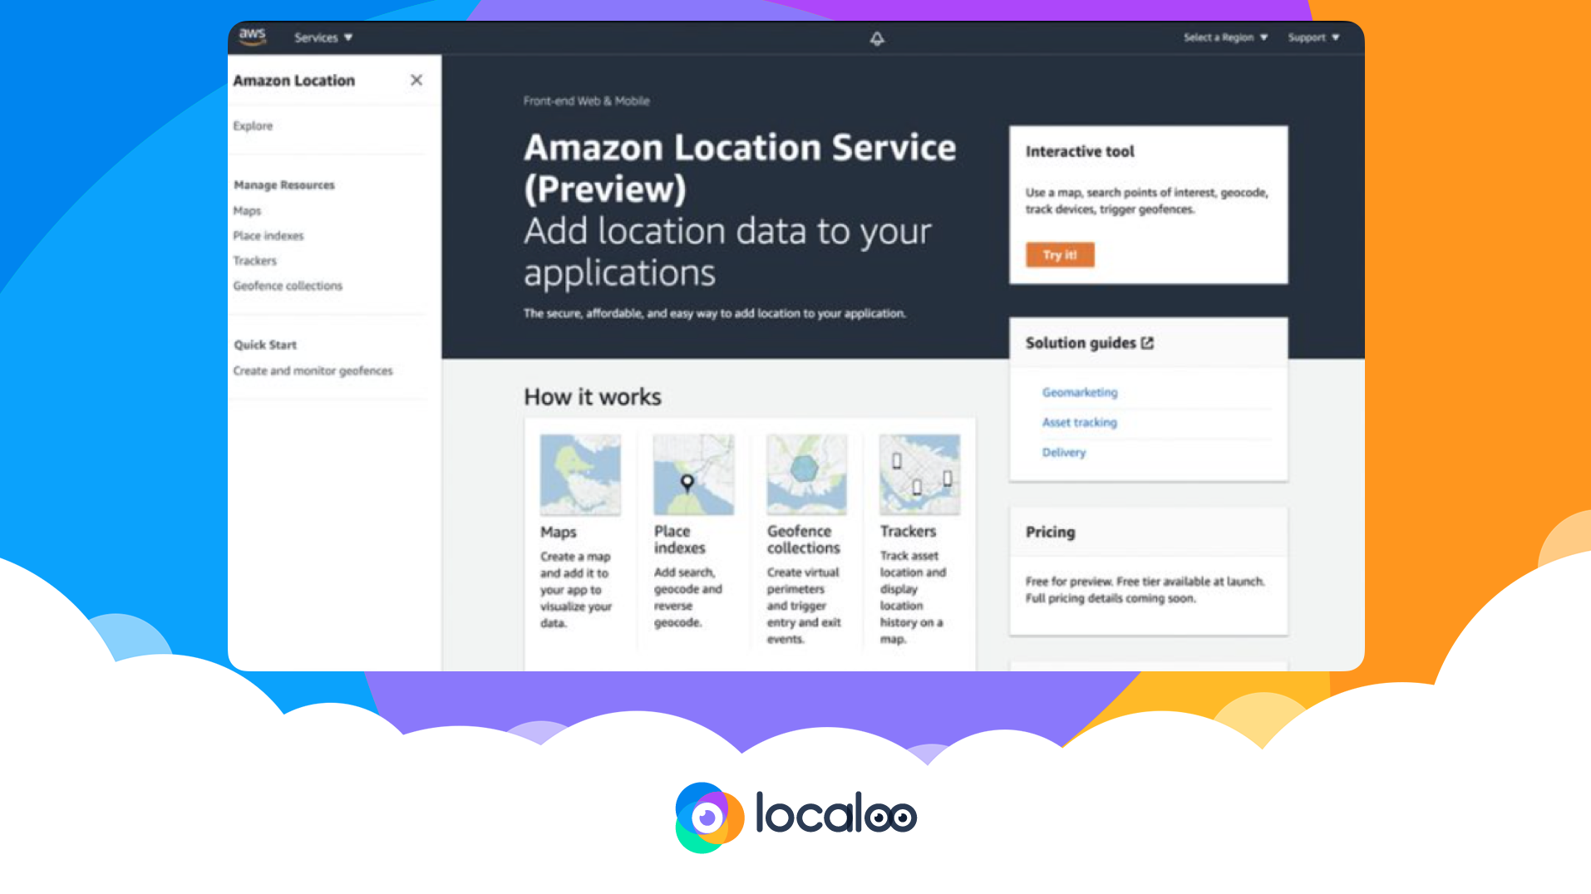Close the Amazon Location sidebar panel
Image resolution: width=1591 pixels, height=894 pixels.
(x=416, y=80)
